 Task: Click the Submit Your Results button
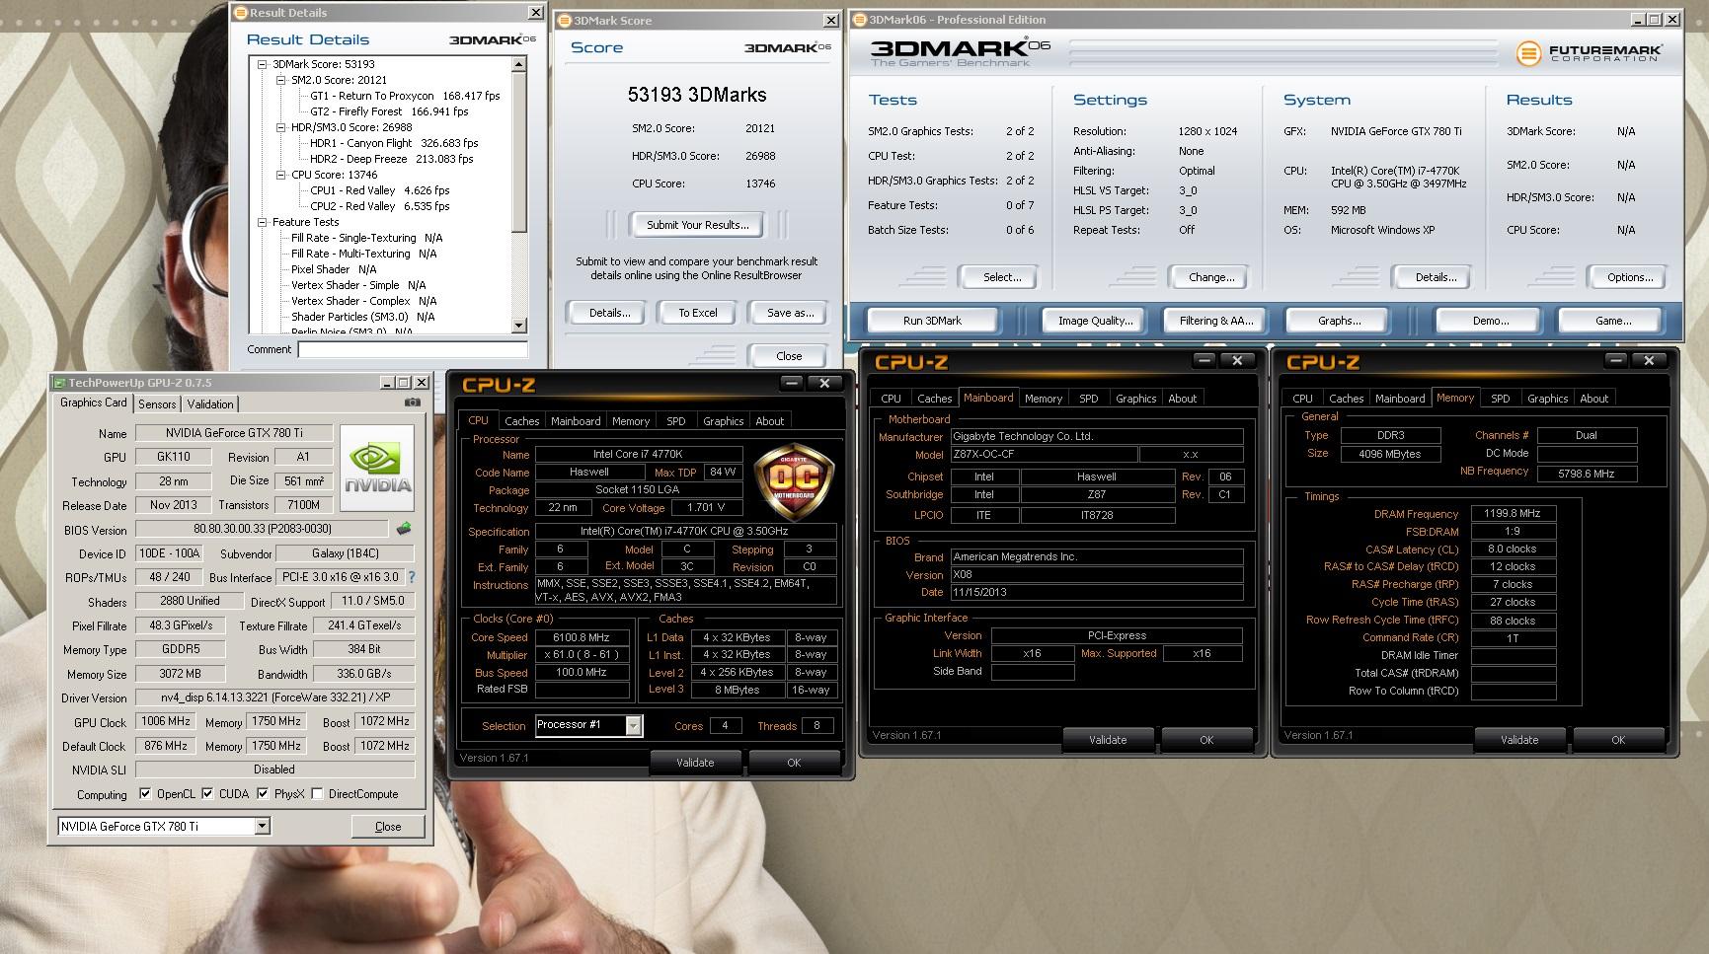click(698, 225)
